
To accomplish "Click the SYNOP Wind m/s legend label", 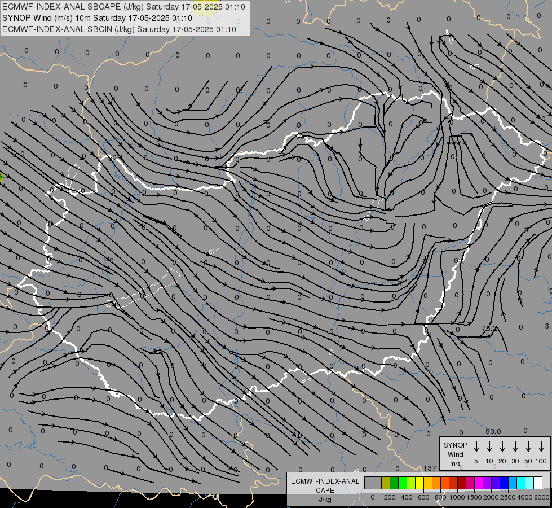I will point(455,454).
